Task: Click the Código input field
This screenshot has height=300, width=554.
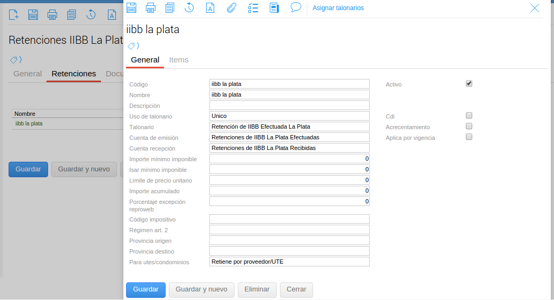Action: [290, 84]
